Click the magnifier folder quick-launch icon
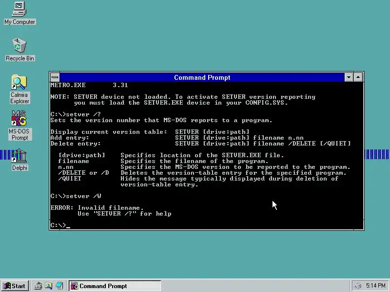The height and width of the screenshot is (292, 390). pyautogui.click(x=49, y=286)
